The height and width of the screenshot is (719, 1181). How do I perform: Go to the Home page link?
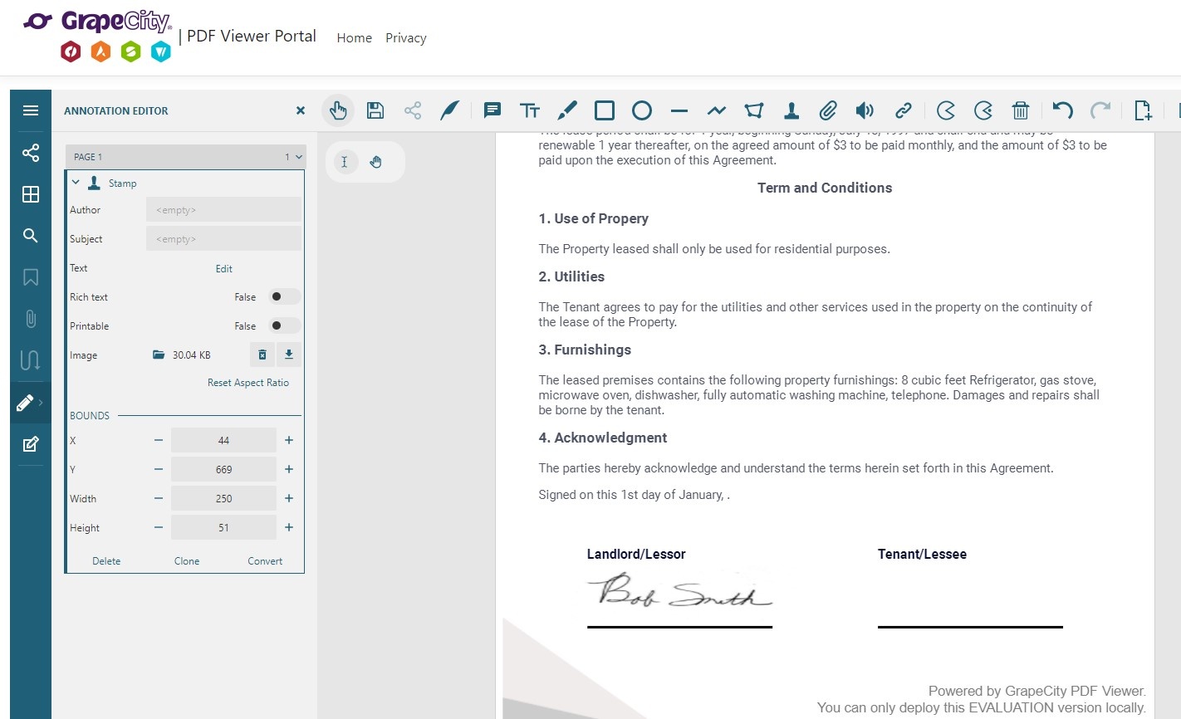click(x=355, y=38)
